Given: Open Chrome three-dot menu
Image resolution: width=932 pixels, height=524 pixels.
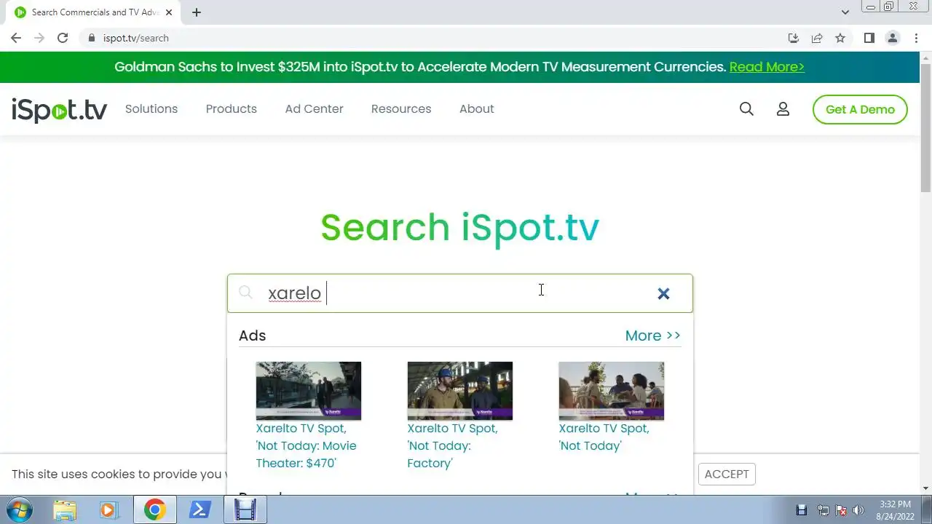Looking at the screenshot, I should (x=916, y=38).
